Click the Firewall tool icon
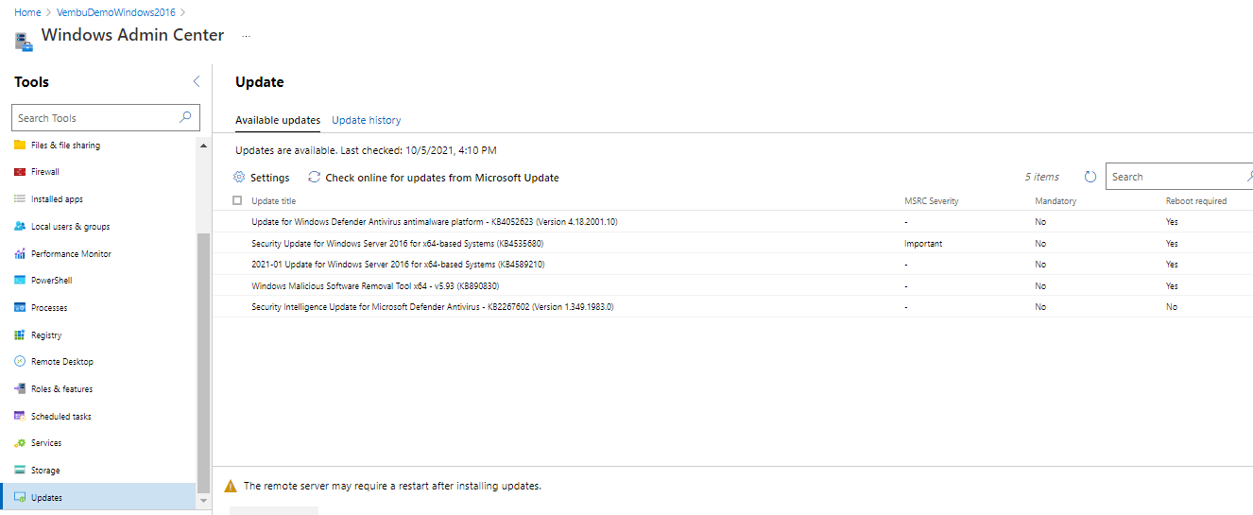 pos(20,172)
